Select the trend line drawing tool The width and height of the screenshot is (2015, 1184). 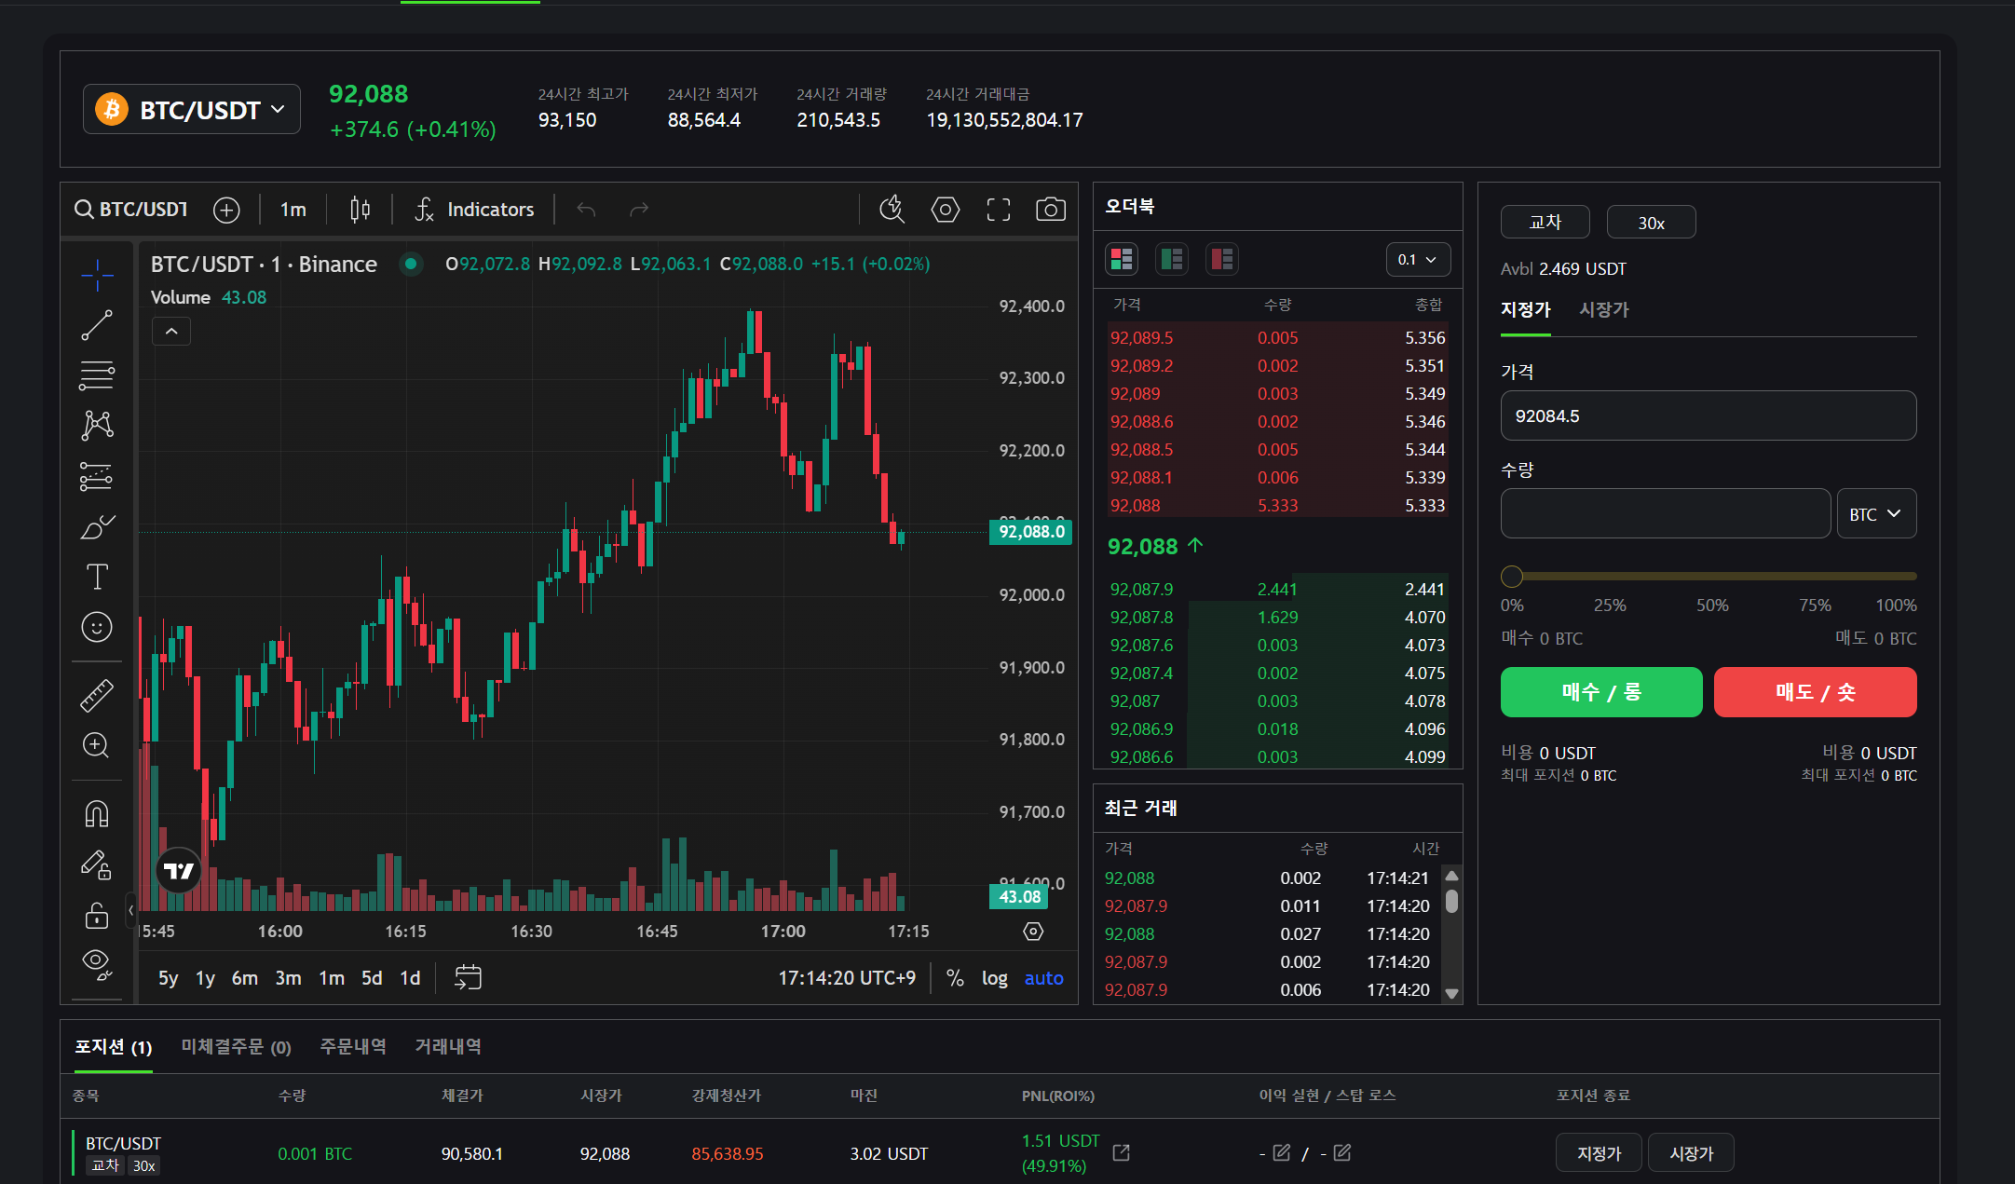(x=97, y=325)
